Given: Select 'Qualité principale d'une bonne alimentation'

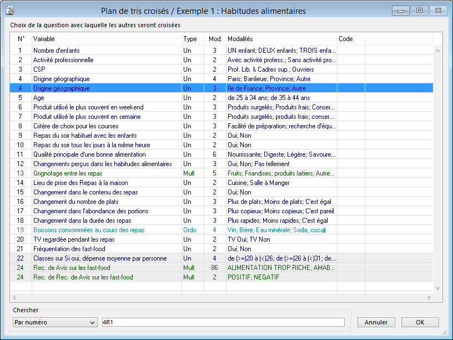Looking at the screenshot, I should [x=222, y=154].
